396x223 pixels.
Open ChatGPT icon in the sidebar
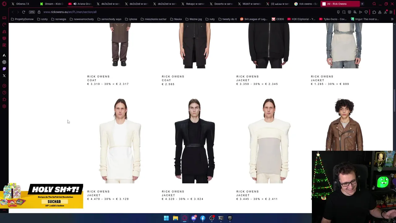(x=4, y=62)
